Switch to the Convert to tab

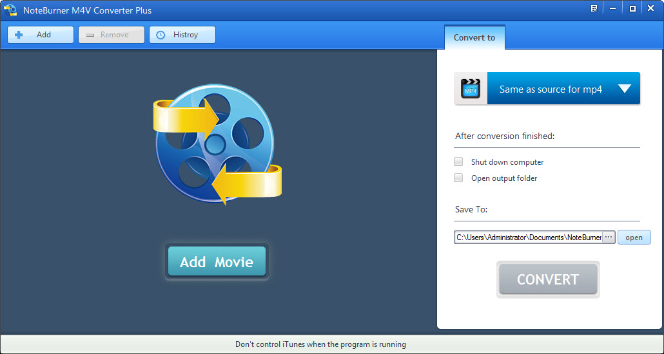pyautogui.click(x=474, y=37)
